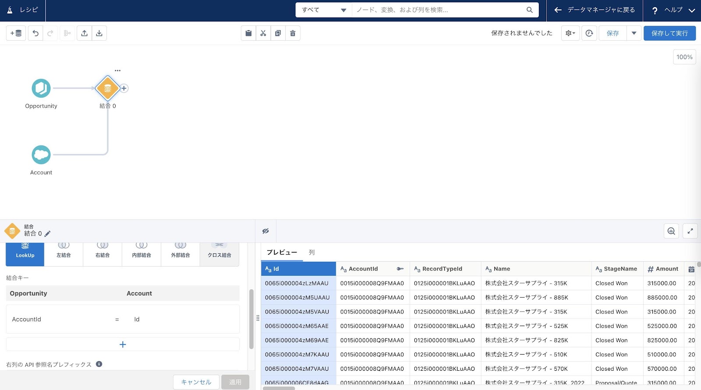The width and height of the screenshot is (701, 390).
Task: Select the Opportunity input node
Action: tap(41, 88)
